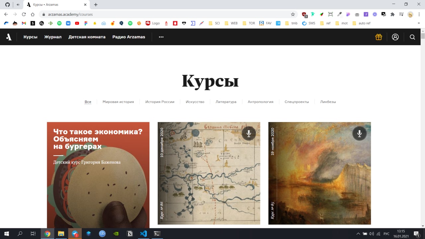This screenshot has height=239, width=425.
Task: Select the Все course filter
Action: [x=88, y=102]
